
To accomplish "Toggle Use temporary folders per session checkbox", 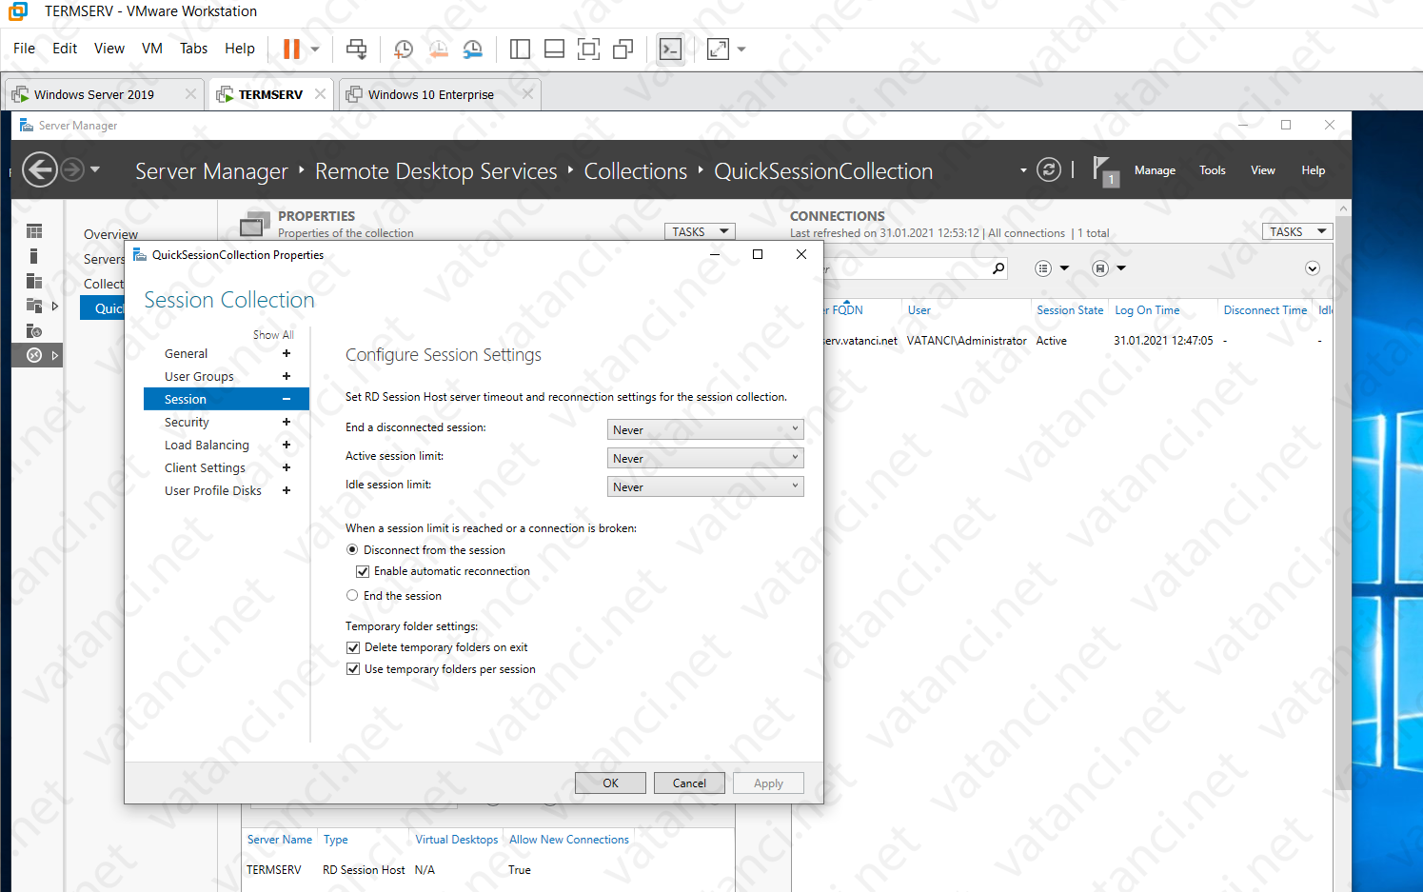I will click(x=353, y=669).
